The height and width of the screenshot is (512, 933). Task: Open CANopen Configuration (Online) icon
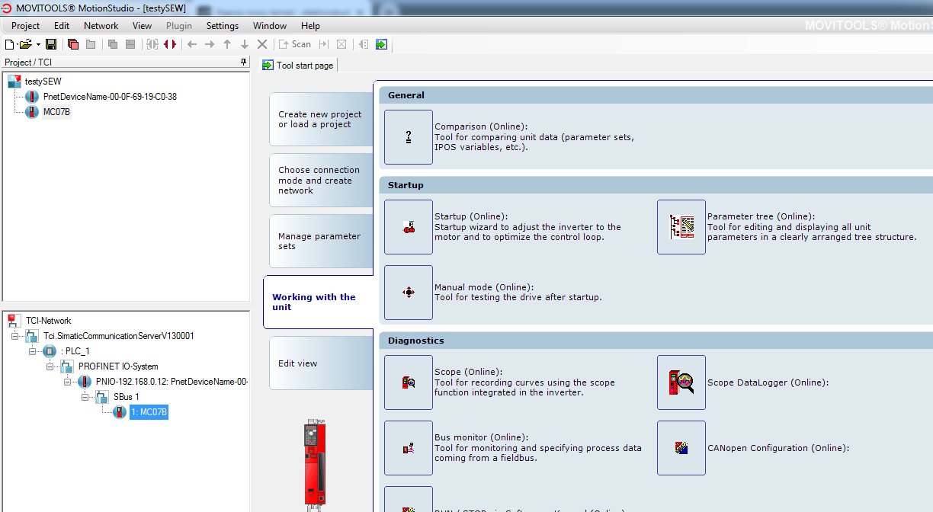click(x=681, y=448)
